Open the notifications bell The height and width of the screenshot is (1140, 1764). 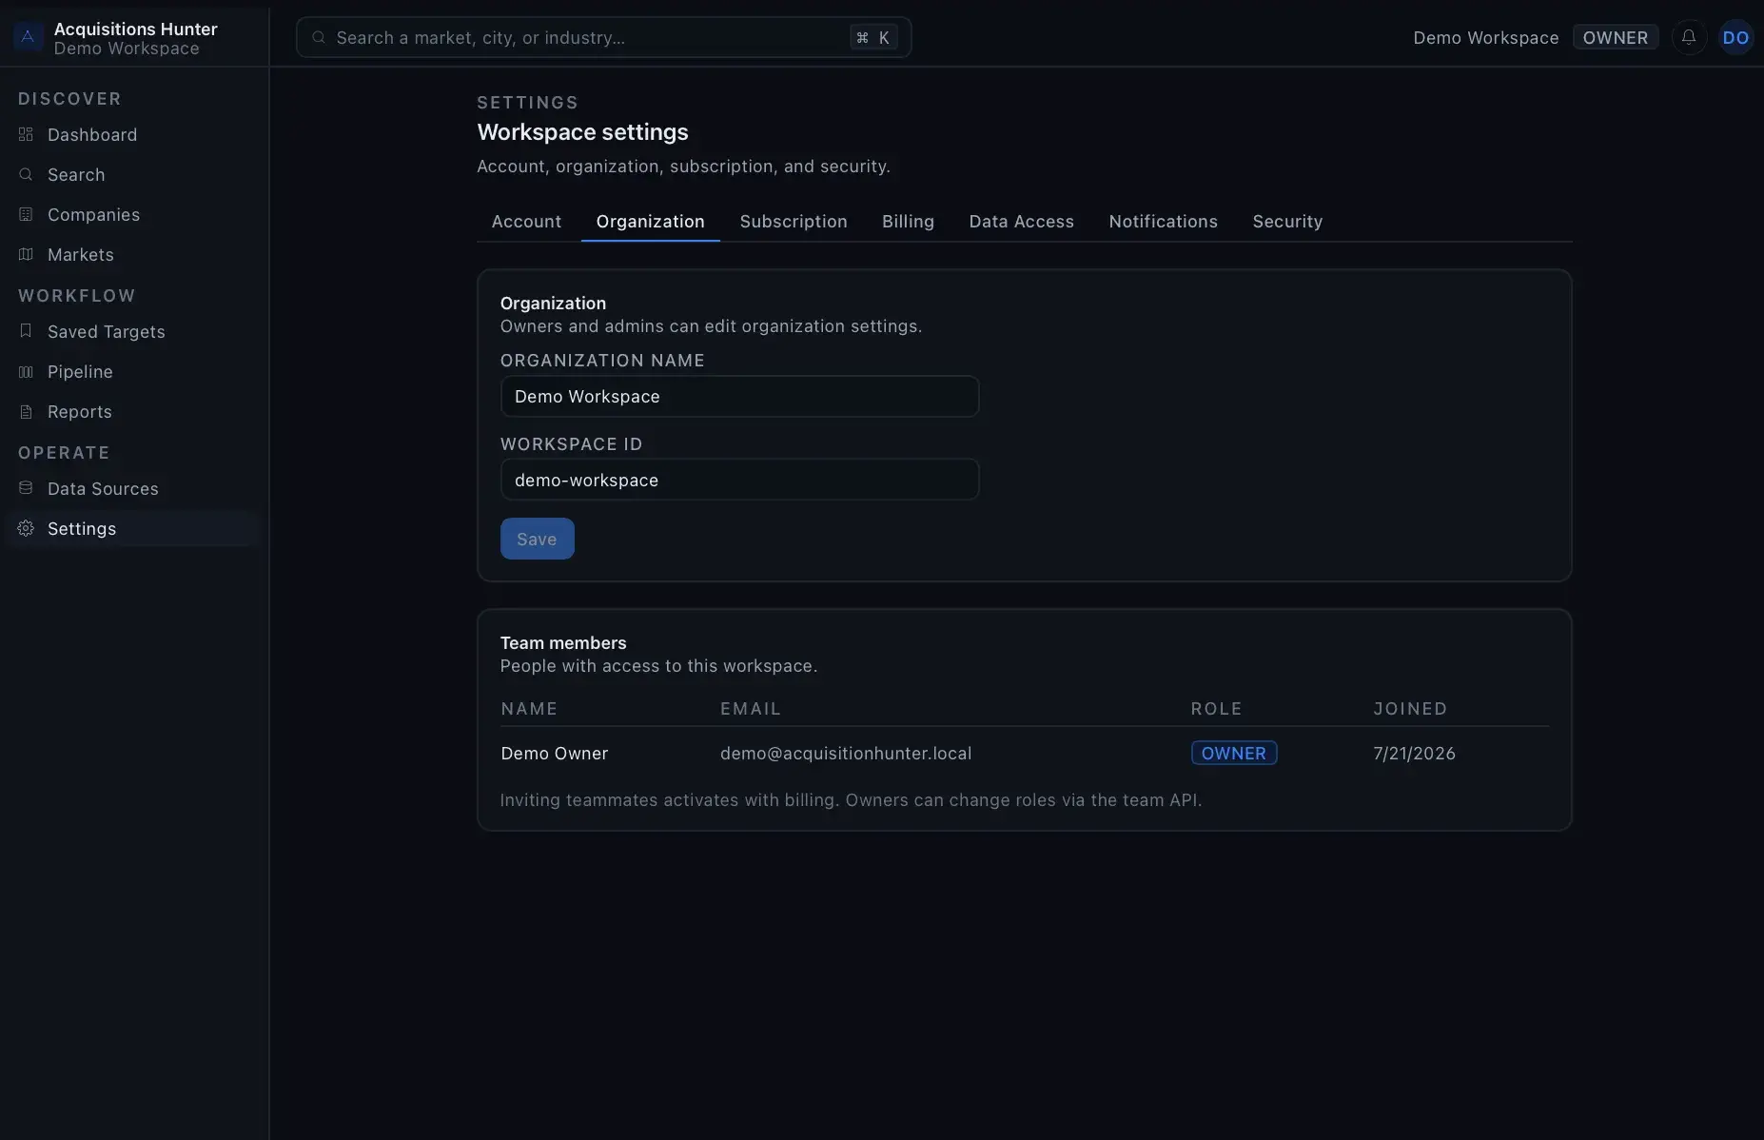click(1689, 37)
